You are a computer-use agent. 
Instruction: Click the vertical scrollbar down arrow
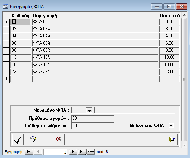pyautogui.click(x=184, y=145)
